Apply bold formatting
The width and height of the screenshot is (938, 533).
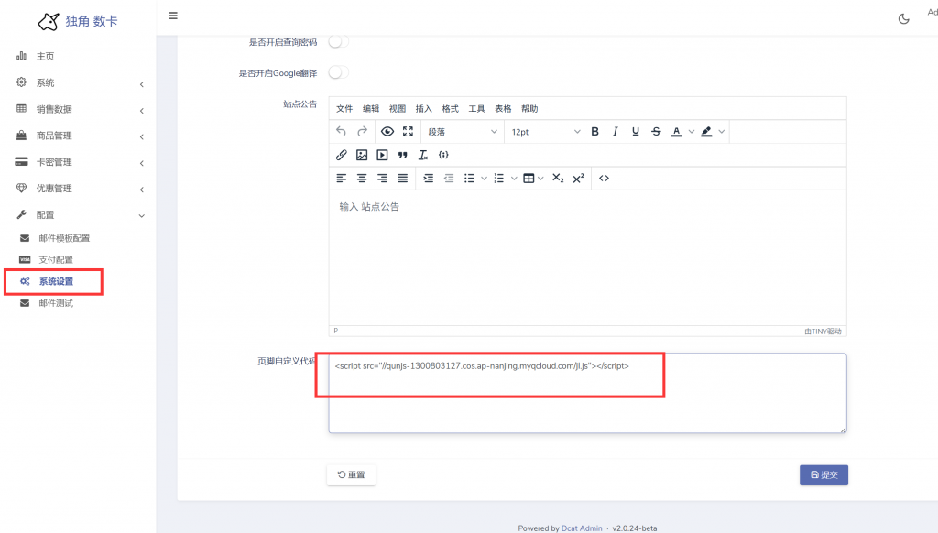594,132
